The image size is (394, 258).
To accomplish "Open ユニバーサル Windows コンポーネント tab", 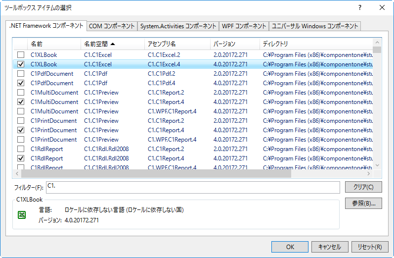I will (x=315, y=26).
